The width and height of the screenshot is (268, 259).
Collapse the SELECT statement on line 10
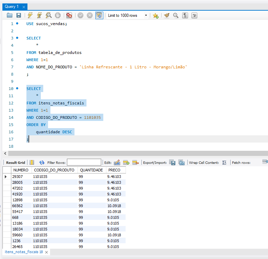[x=17, y=89]
